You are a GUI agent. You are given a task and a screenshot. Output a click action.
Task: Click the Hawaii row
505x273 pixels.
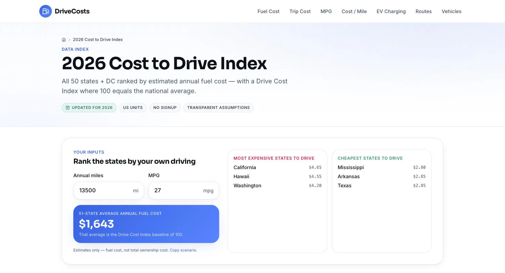click(x=278, y=177)
